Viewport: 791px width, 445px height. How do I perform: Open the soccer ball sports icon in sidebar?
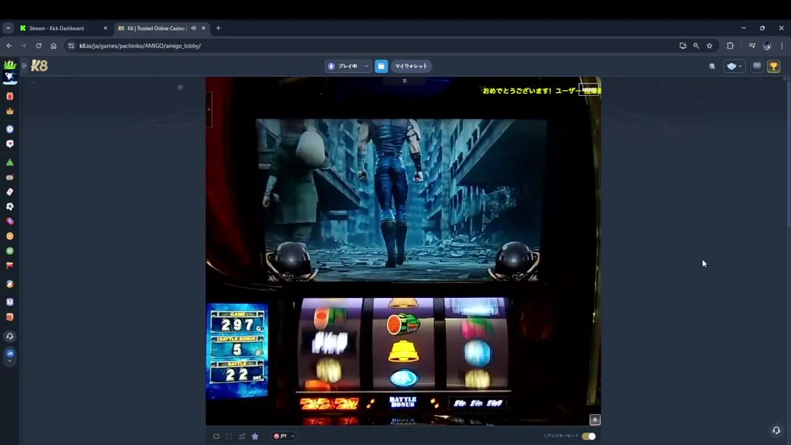[9, 206]
